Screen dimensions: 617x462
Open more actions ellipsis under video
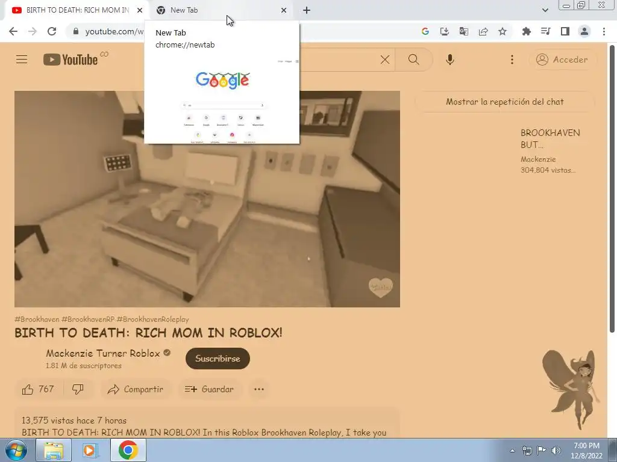tap(259, 389)
